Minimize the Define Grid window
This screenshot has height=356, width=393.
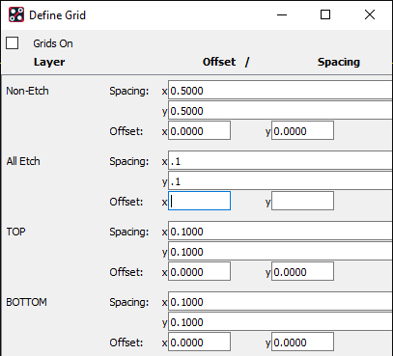(282, 14)
